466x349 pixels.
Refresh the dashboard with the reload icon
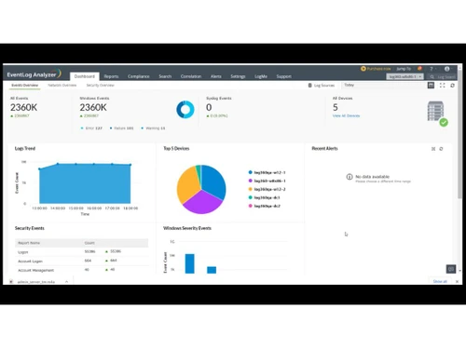click(x=452, y=85)
